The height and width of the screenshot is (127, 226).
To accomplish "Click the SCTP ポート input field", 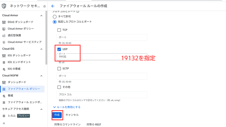I will pyautogui.click(x=102, y=76).
